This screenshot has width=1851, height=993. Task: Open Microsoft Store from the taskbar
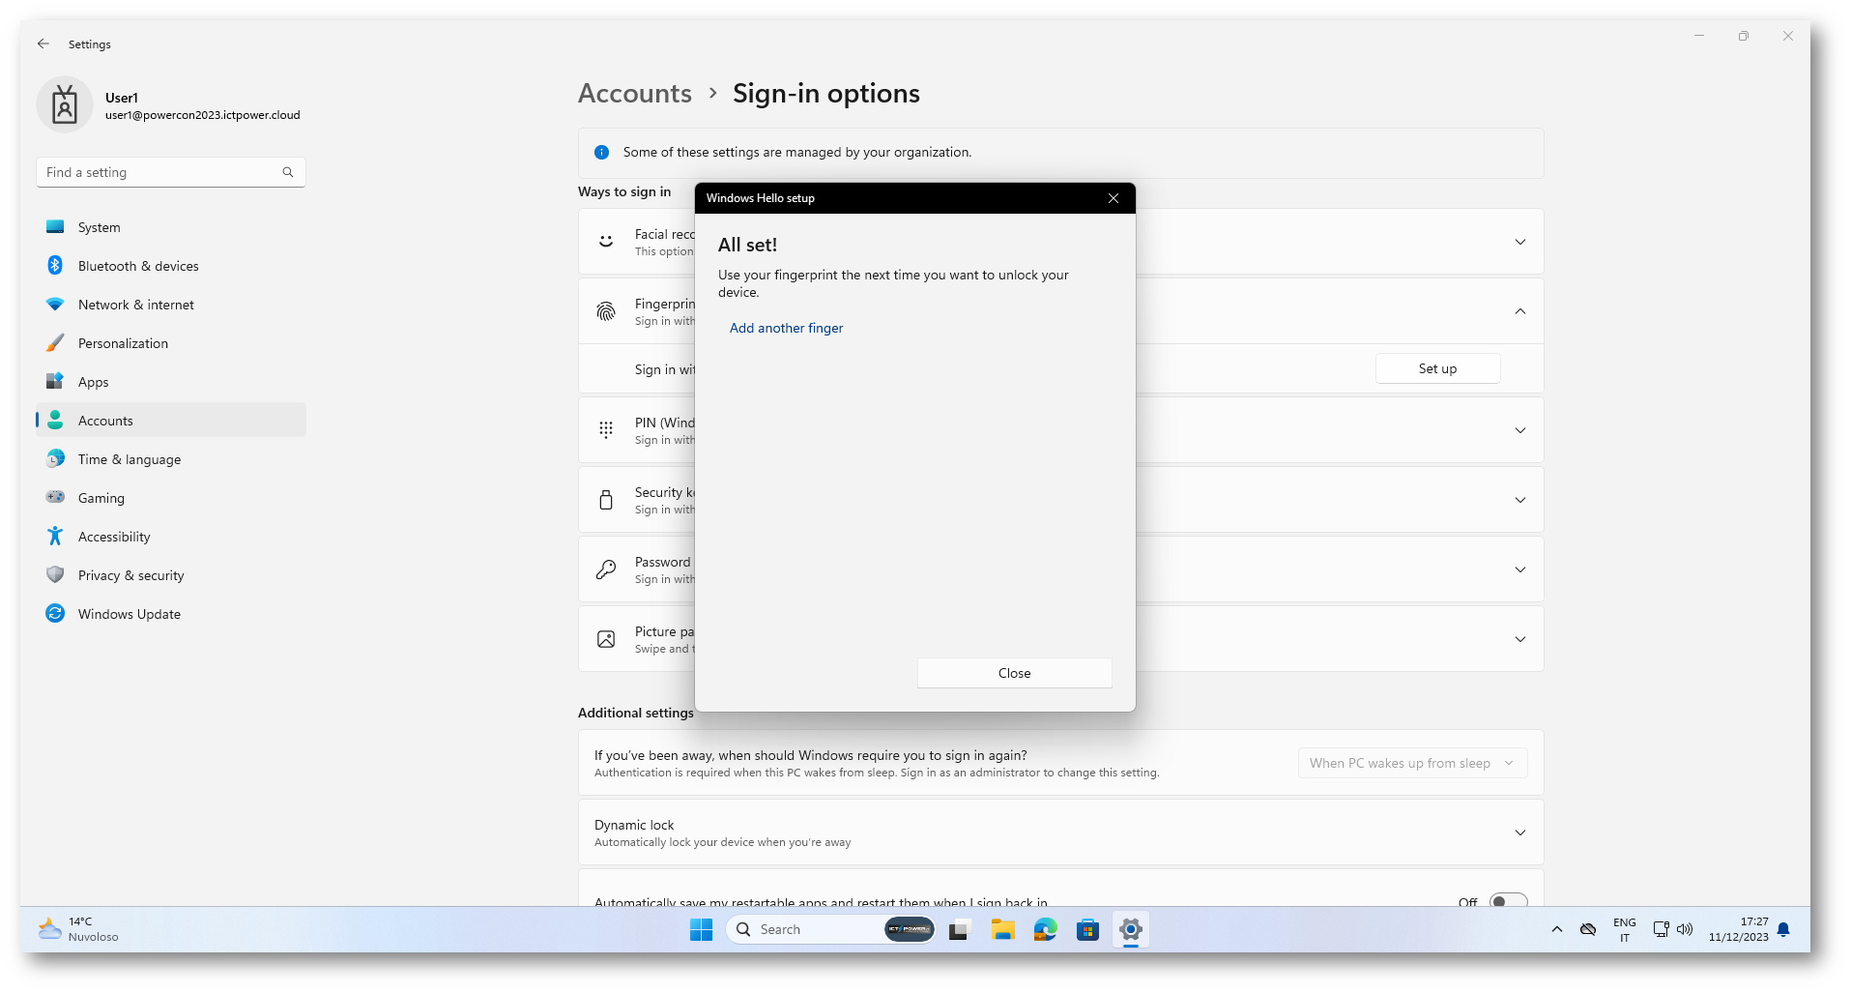point(1087,929)
